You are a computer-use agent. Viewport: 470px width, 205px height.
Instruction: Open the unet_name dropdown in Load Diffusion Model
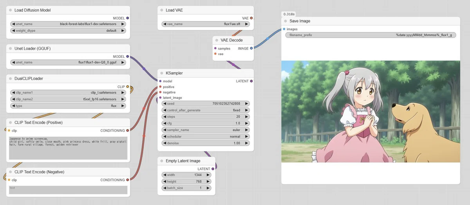tap(69, 24)
